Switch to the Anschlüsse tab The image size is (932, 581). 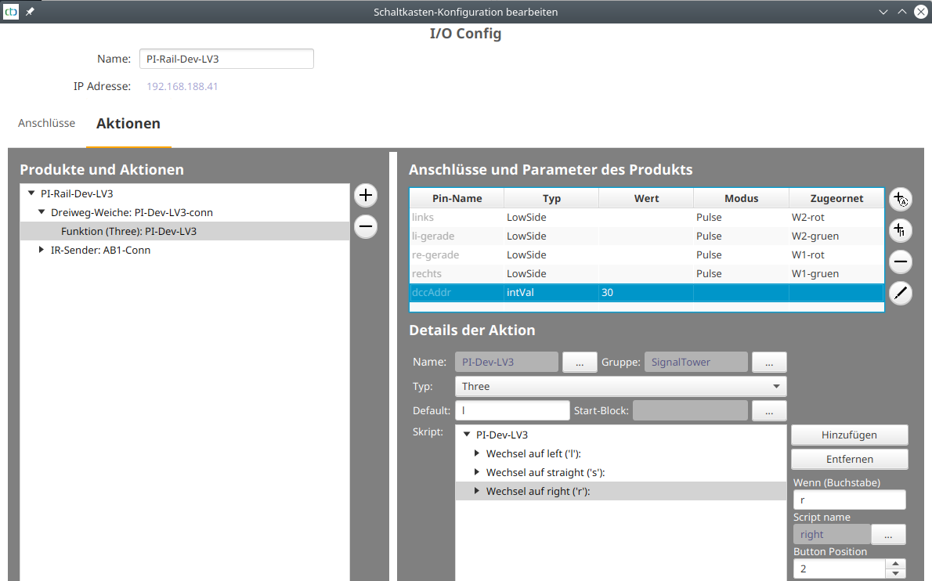pos(46,123)
